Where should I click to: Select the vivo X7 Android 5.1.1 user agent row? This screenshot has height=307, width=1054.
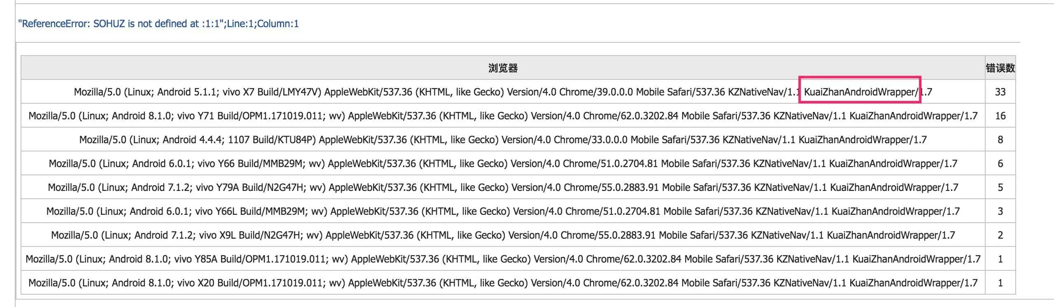503,92
